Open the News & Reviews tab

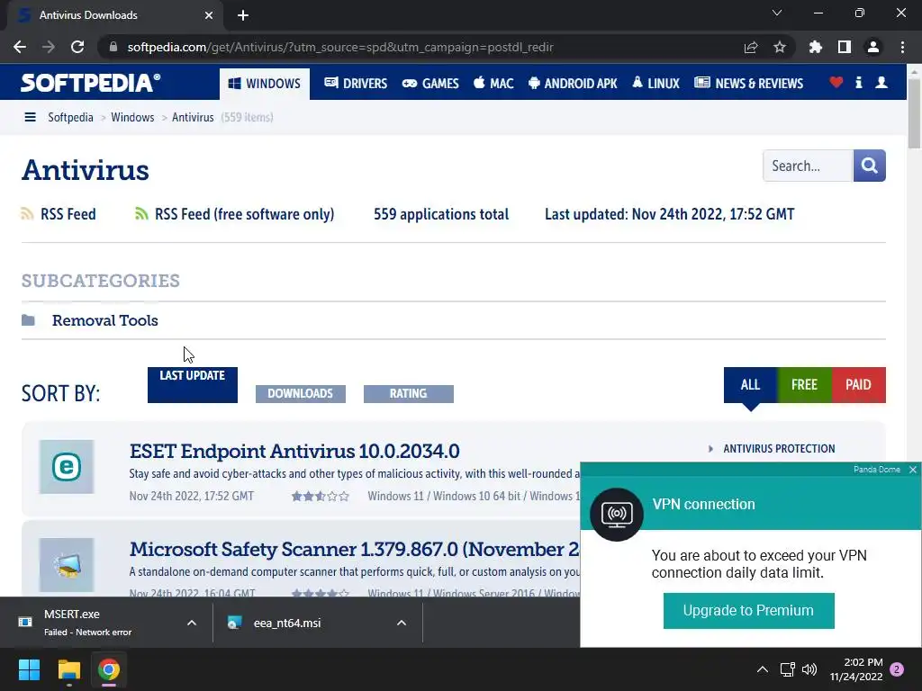[x=748, y=84]
